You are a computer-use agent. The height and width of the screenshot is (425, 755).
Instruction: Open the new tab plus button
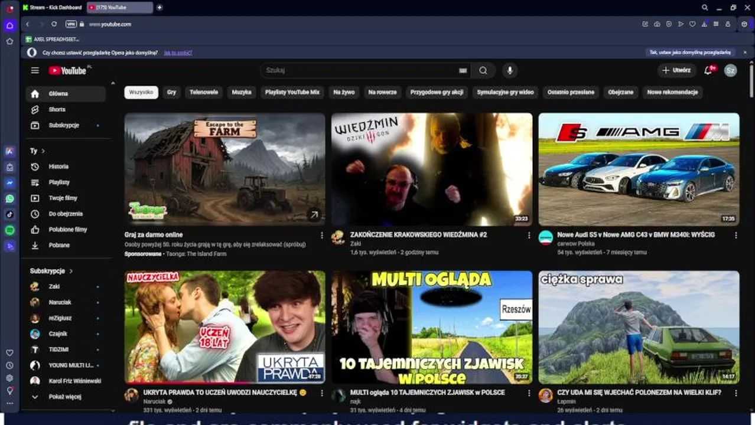(x=160, y=8)
